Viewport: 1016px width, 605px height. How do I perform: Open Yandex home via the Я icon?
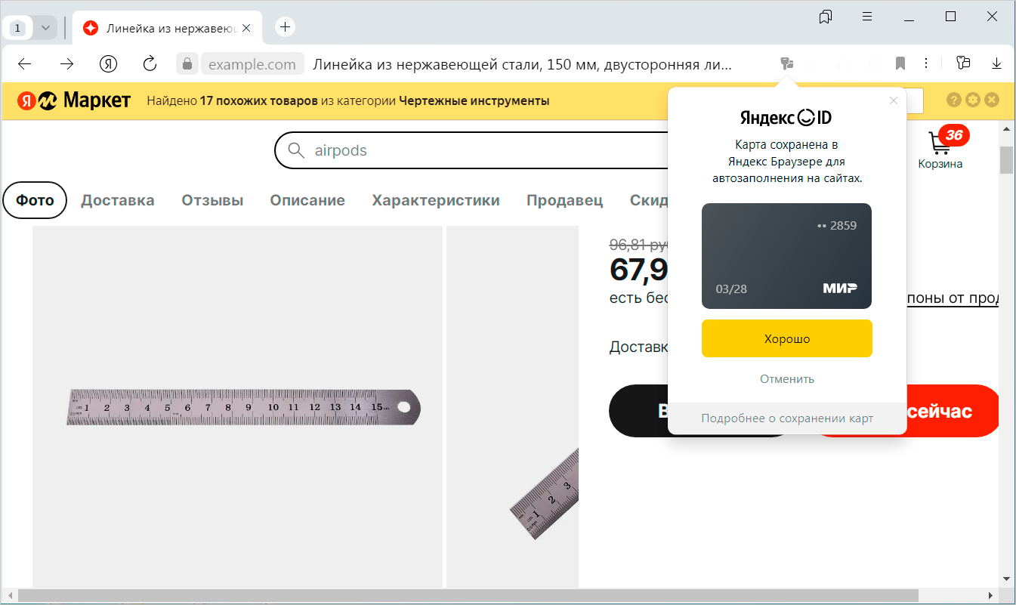109,64
